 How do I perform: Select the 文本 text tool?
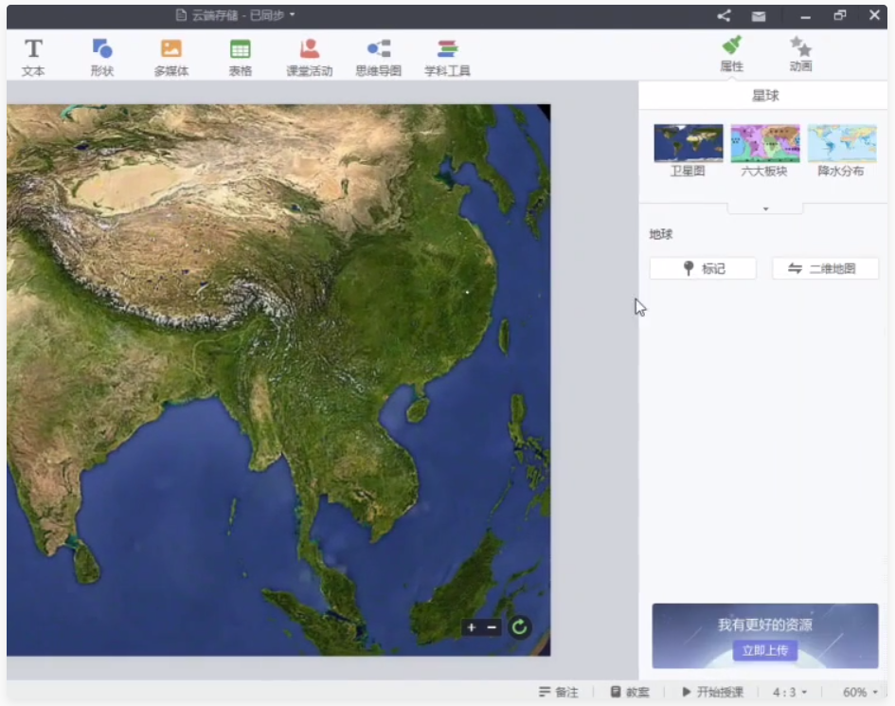pyautogui.click(x=33, y=57)
